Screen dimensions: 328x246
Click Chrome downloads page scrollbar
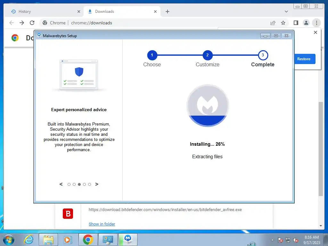pyautogui.click(x=321, y=149)
